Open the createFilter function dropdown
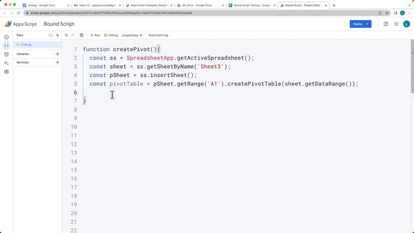Screen dimensions: 414x233 (132, 35)
